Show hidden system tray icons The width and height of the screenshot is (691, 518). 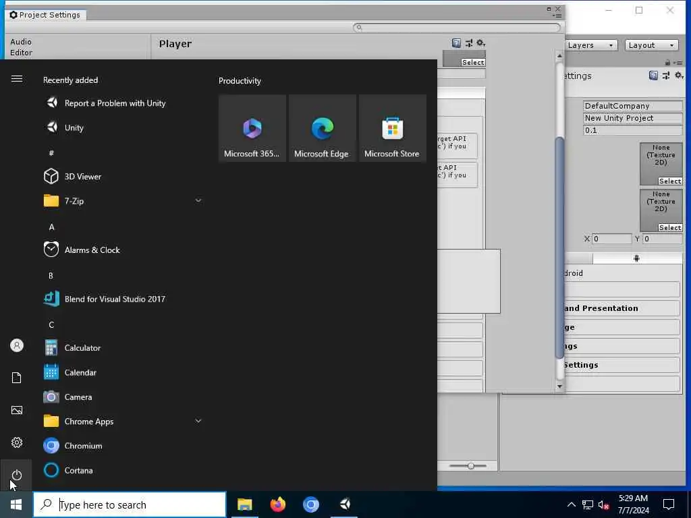point(571,505)
